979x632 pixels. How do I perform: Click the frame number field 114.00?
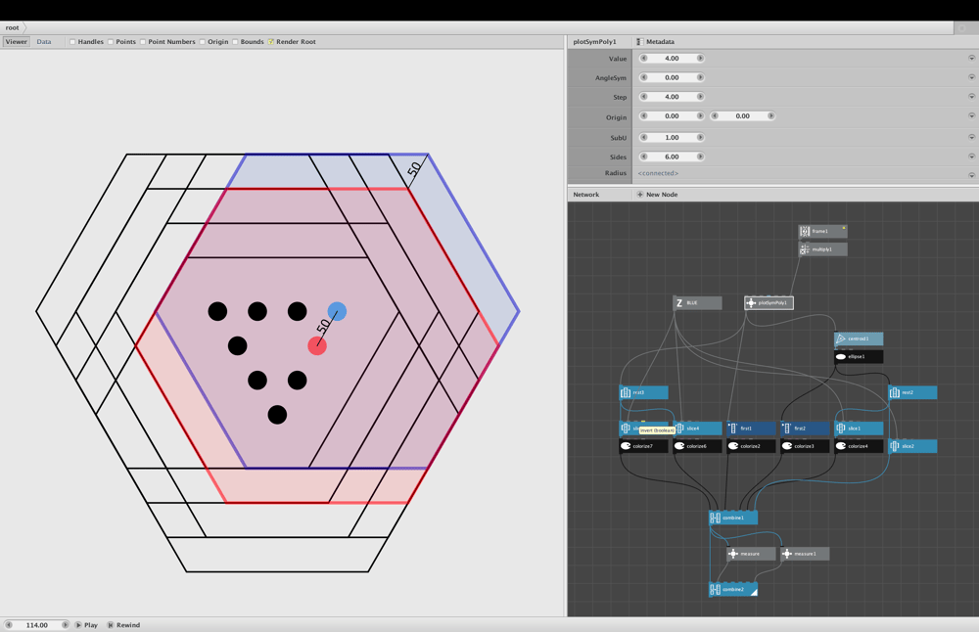(37, 624)
